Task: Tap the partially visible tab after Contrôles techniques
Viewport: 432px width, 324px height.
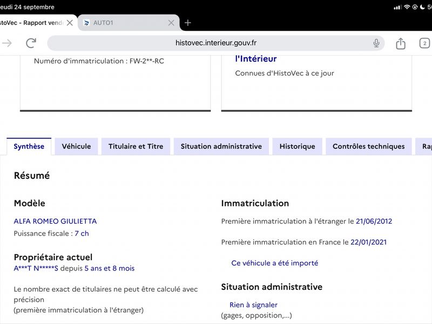Action: click(424, 146)
